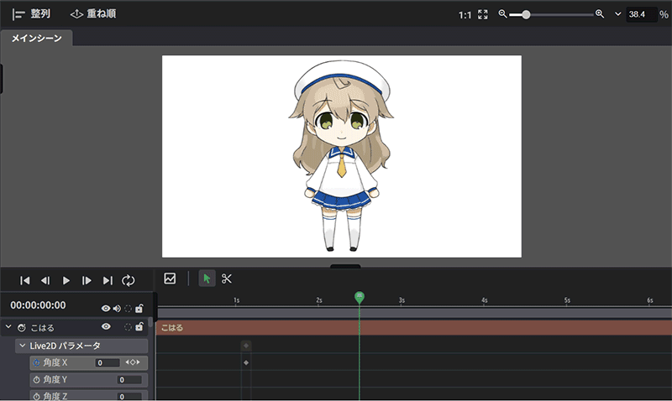
Task: Click the こはる model face icon
Action: click(22, 328)
